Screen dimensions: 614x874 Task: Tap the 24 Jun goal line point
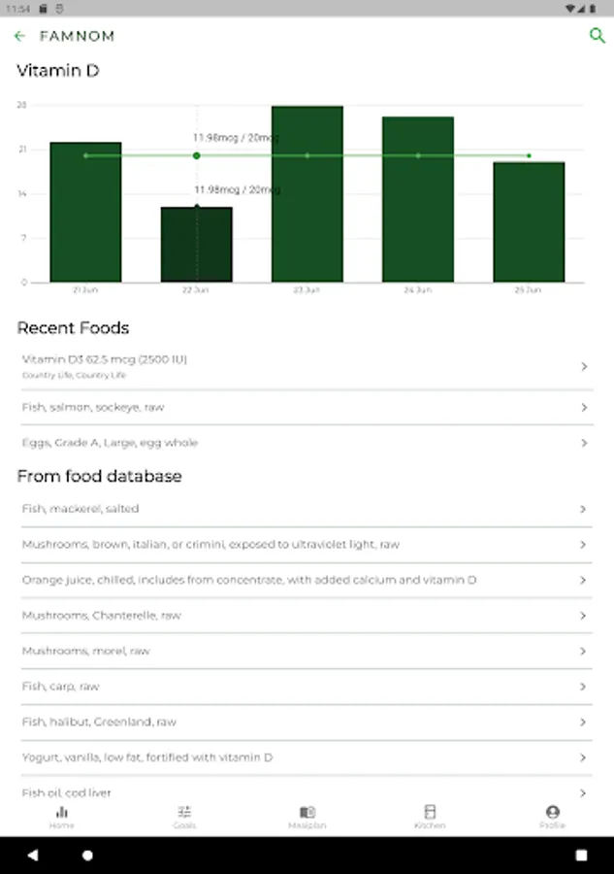click(418, 155)
